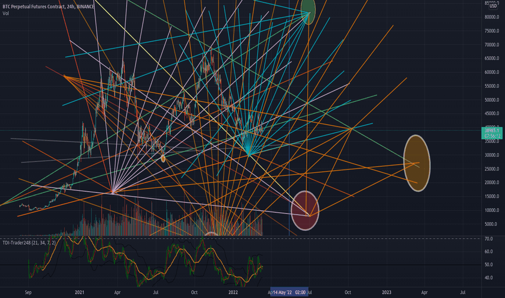Click the candle countdown timer 07:56:12
The image size is (505, 298).
point(492,136)
